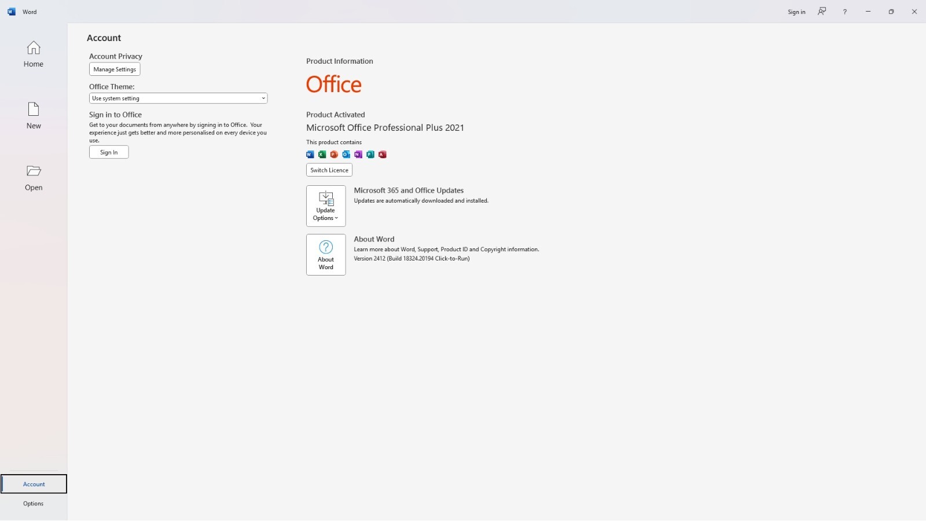Image resolution: width=926 pixels, height=521 pixels.
Task: Click the Word logo in title bar
Action: 12,12
